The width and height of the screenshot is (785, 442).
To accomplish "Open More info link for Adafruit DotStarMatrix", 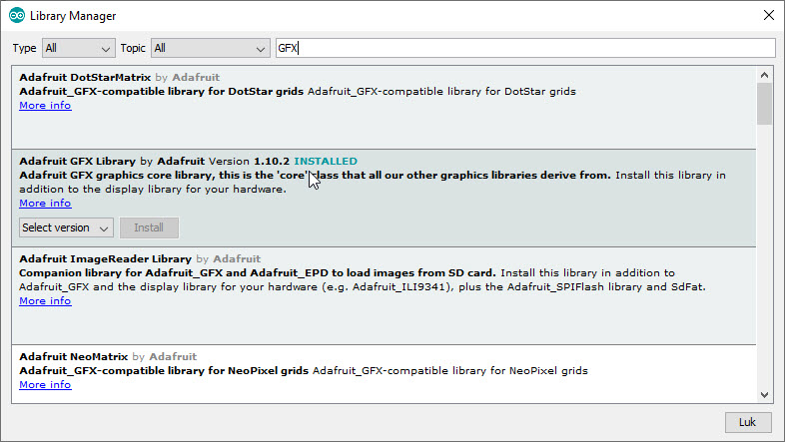I will pos(45,106).
